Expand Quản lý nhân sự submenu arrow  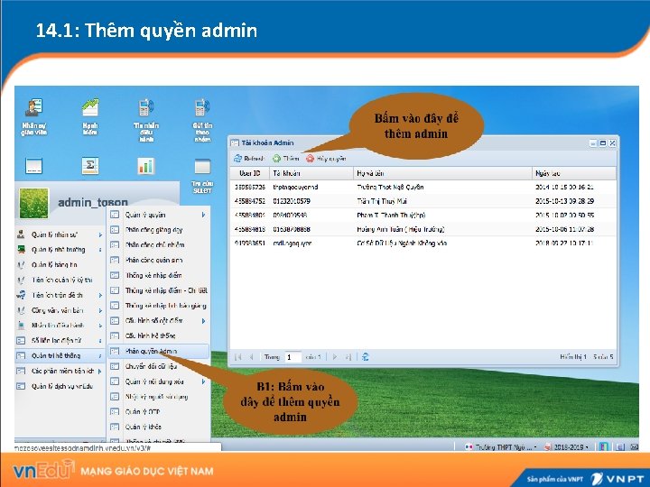point(100,234)
